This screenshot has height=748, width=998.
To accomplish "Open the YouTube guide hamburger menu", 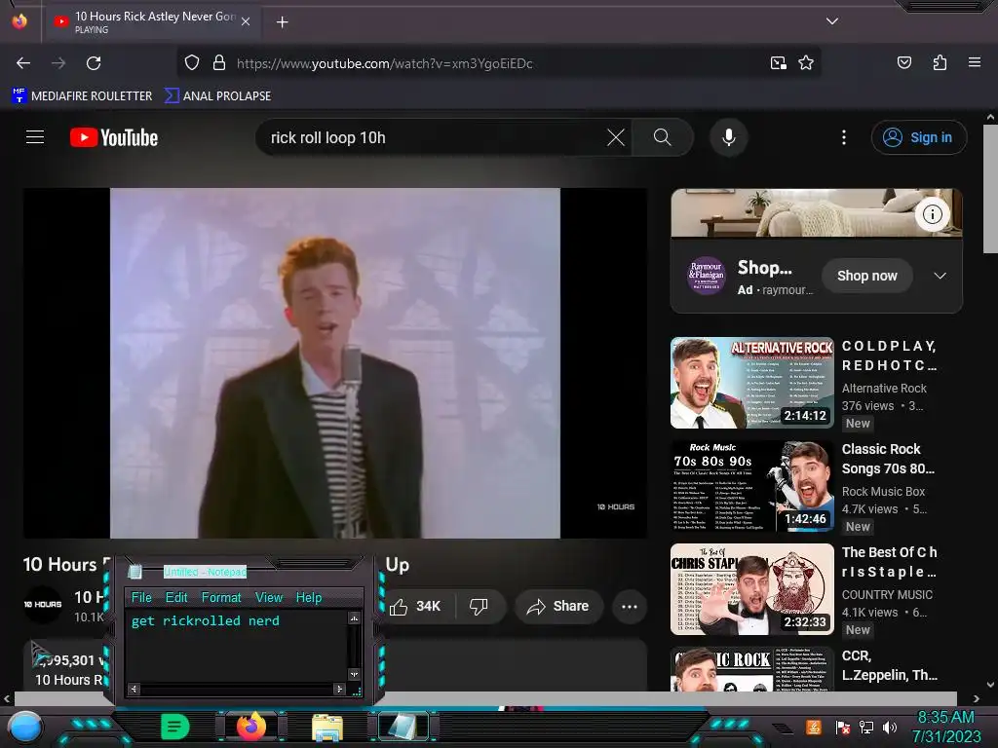I will 35,137.
